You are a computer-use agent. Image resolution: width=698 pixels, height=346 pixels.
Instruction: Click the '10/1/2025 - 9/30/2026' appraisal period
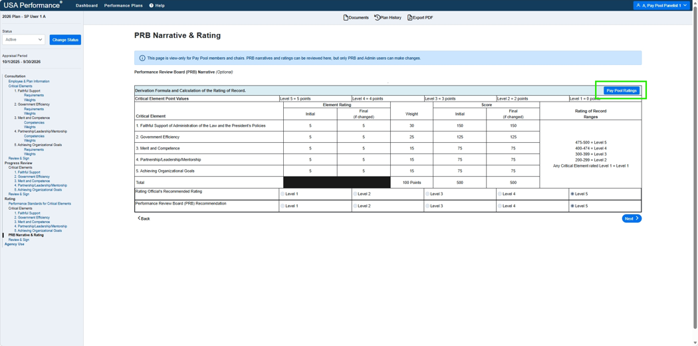21,62
